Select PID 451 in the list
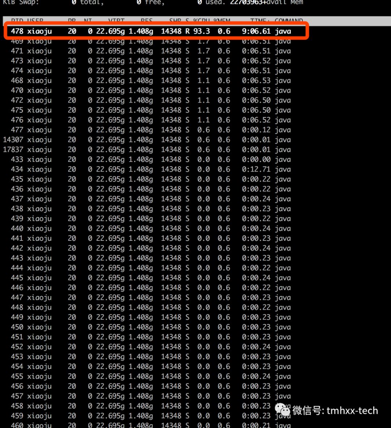The height and width of the screenshot is (428, 391). pos(17,337)
